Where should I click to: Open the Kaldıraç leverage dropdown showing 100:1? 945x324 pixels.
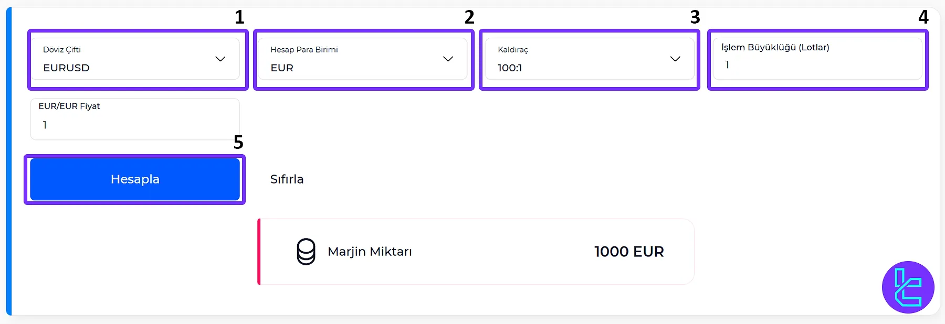click(589, 59)
